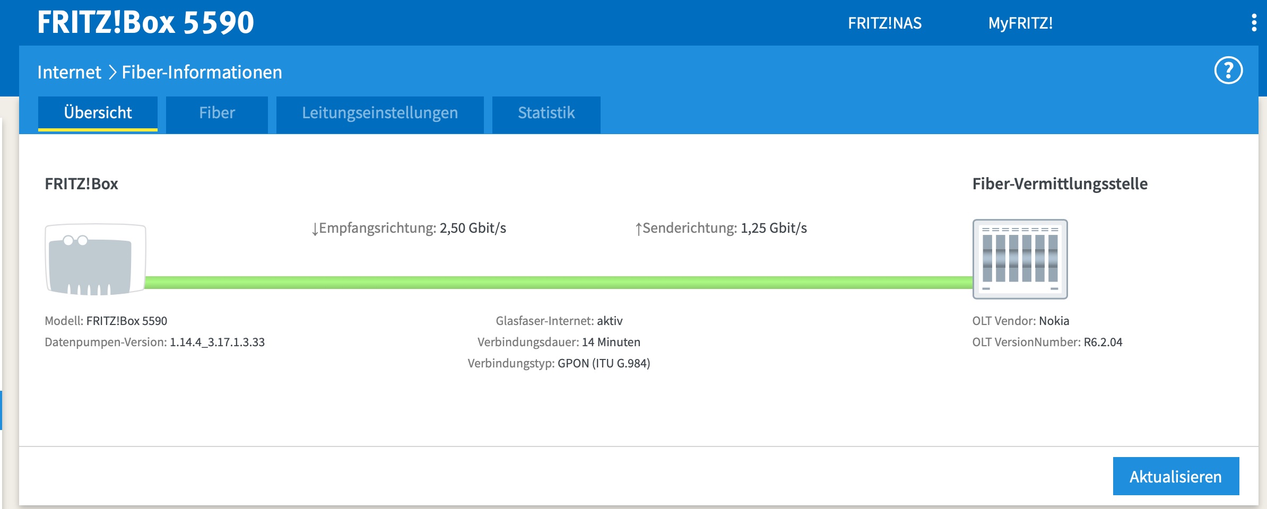Click Verbindungsdauer: 14 Minuten text
This screenshot has height=509, width=1267.
(559, 342)
